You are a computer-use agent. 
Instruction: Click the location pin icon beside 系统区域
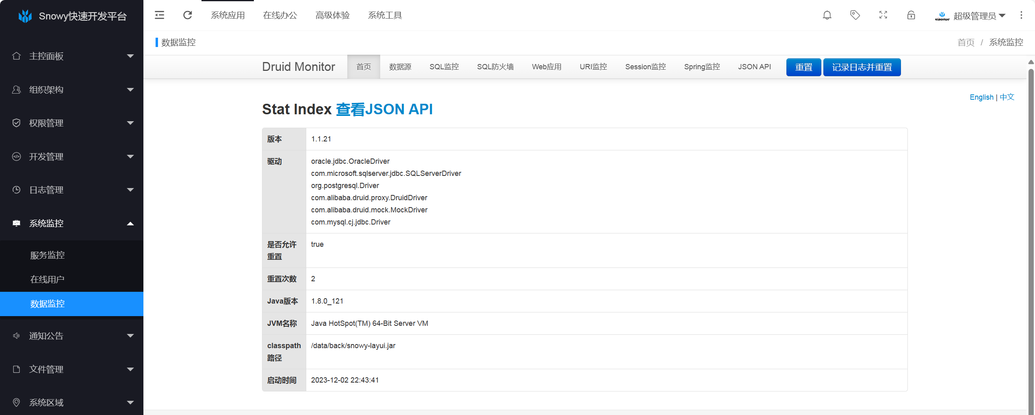coord(16,402)
